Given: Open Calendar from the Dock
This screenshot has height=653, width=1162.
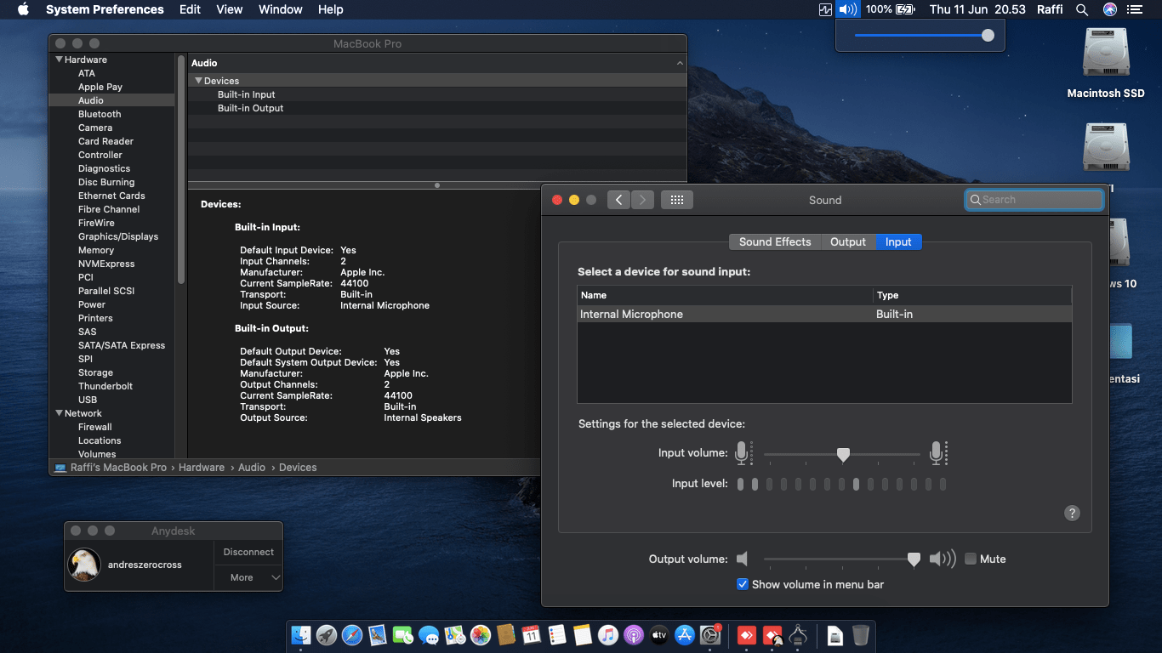Looking at the screenshot, I should click(532, 634).
